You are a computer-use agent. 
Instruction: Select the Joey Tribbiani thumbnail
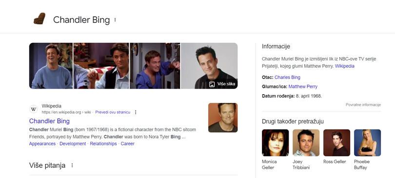(306, 143)
